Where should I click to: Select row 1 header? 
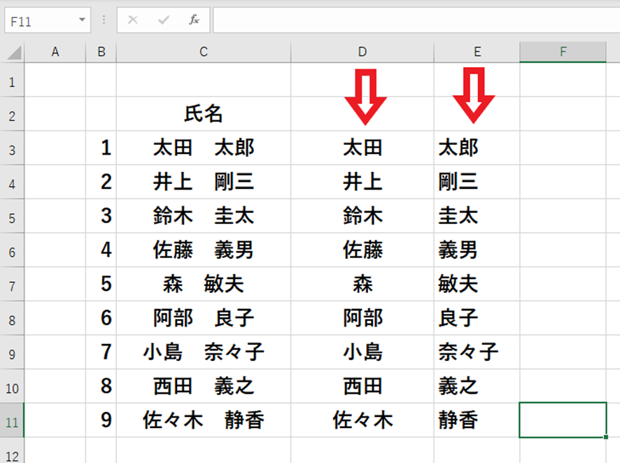click(x=12, y=80)
